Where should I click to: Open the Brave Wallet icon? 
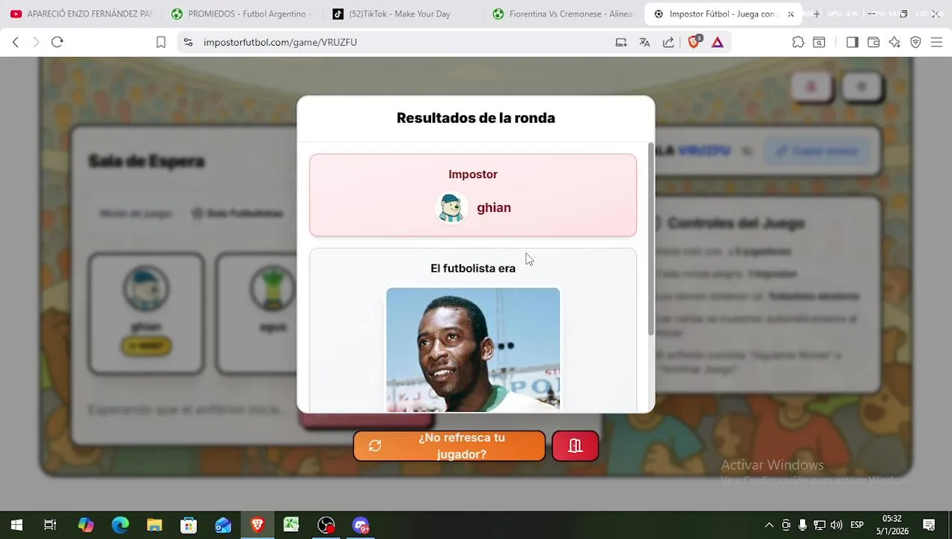[873, 43]
